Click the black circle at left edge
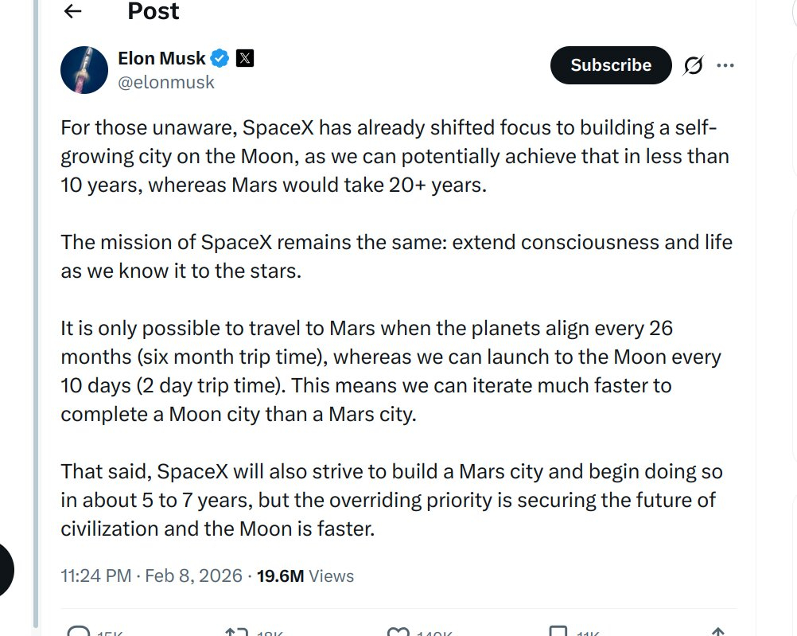Screen dimensions: 797x636 coord(6,571)
